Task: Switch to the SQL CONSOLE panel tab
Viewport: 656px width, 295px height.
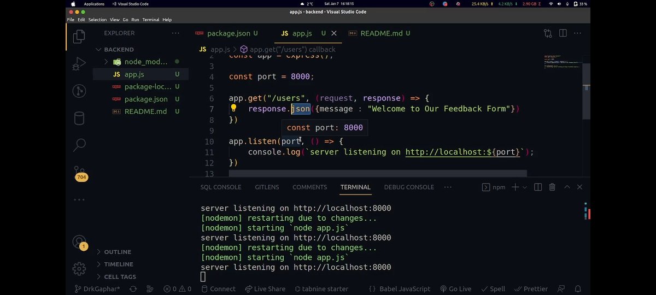Action: pyautogui.click(x=221, y=187)
